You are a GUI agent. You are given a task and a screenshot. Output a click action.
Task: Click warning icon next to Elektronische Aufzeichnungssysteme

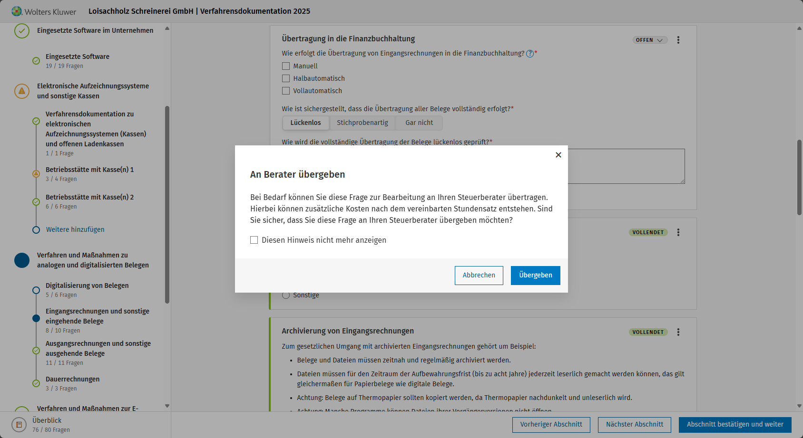pos(22,91)
